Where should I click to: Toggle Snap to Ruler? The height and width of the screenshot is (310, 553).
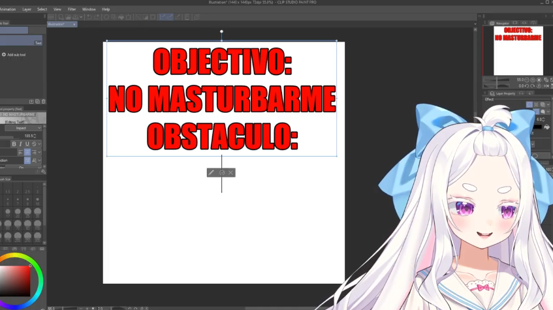[x=162, y=17]
